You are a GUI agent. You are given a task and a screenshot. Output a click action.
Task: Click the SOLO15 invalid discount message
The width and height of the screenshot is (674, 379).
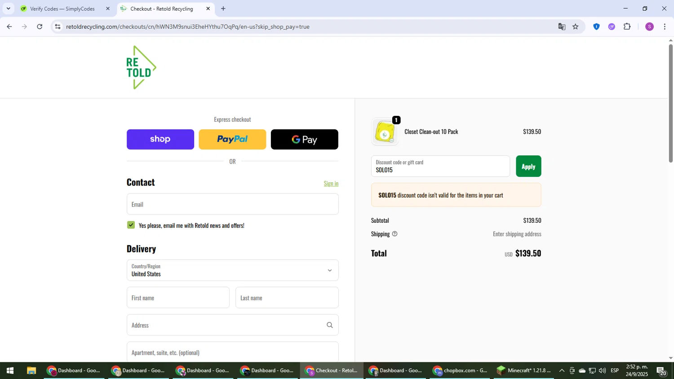click(456, 195)
